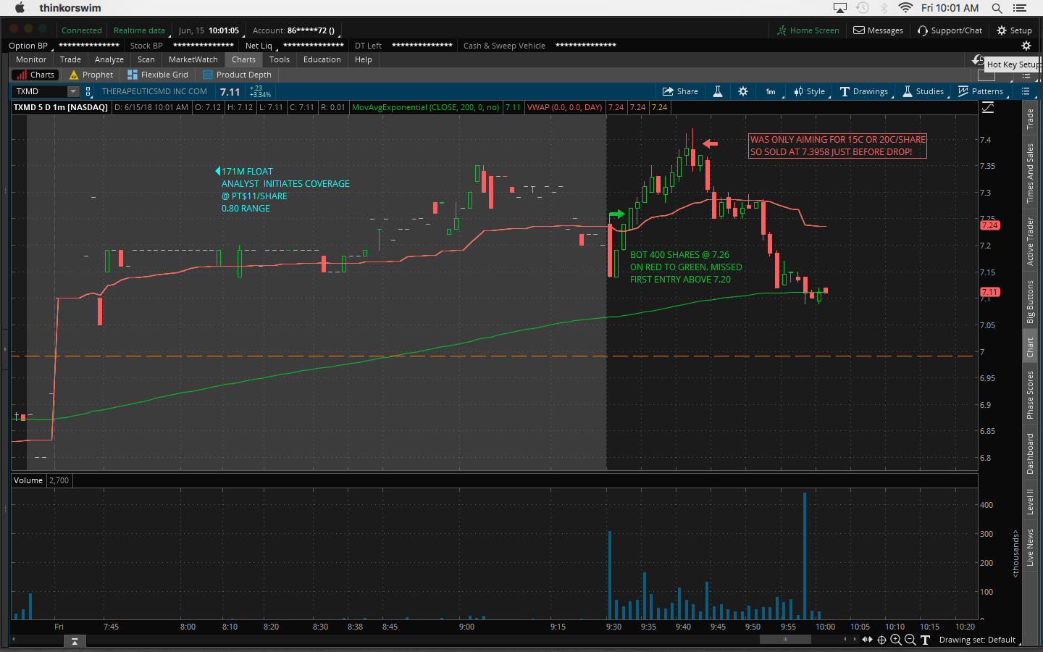Open macOS Notification Center icon
Screen dimensions: 1043x652
pos(1020,8)
